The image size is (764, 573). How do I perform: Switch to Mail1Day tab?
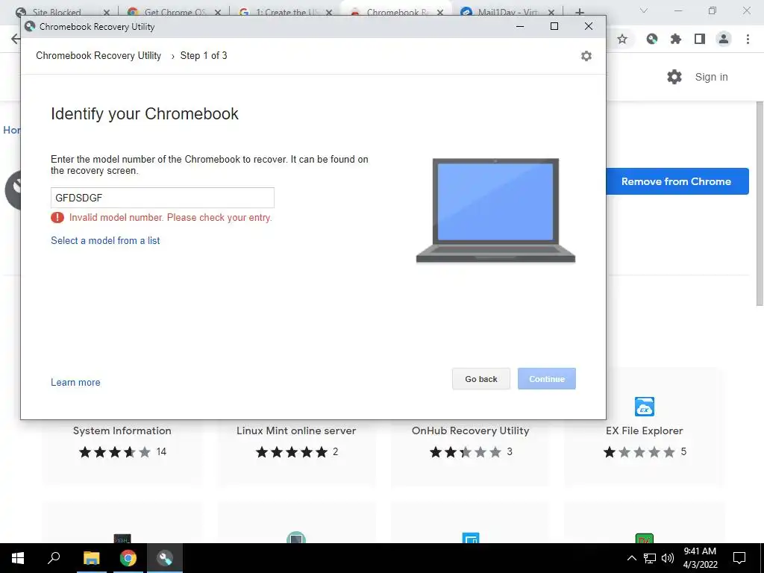pyautogui.click(x=507, y=13)
